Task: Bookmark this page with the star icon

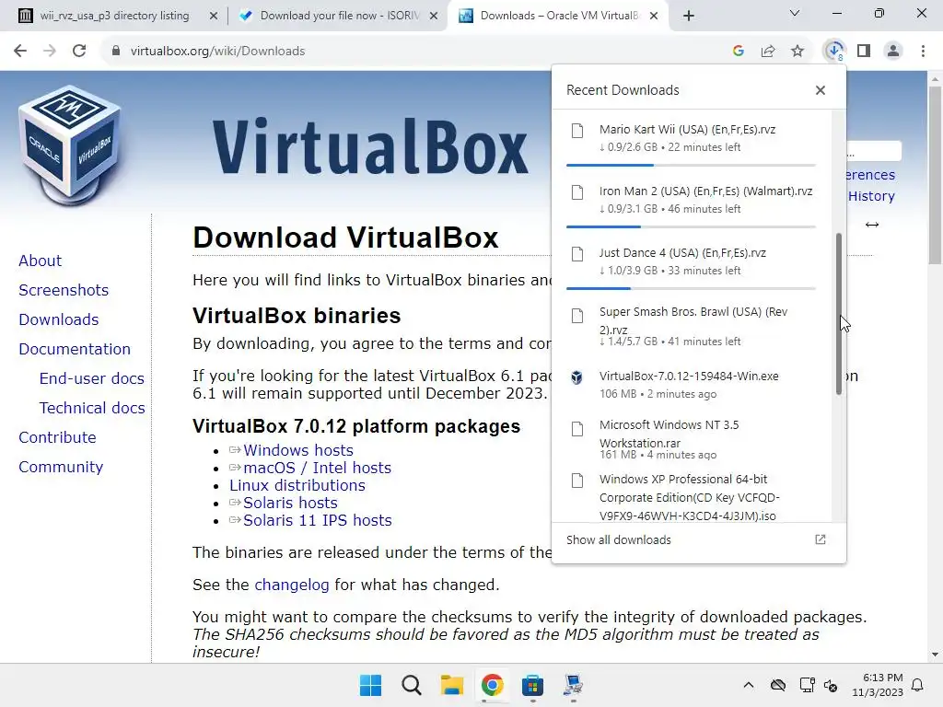Action: tap(797, 52)
